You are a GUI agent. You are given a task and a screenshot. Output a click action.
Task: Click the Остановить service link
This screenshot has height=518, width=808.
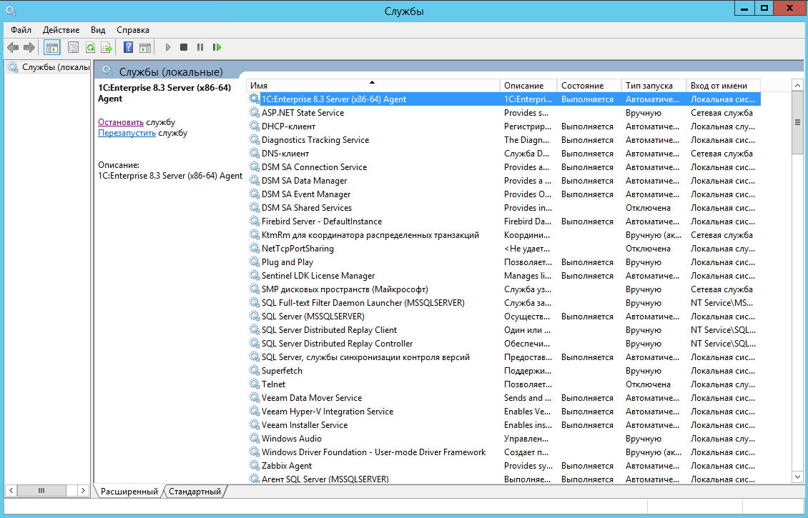120,122
